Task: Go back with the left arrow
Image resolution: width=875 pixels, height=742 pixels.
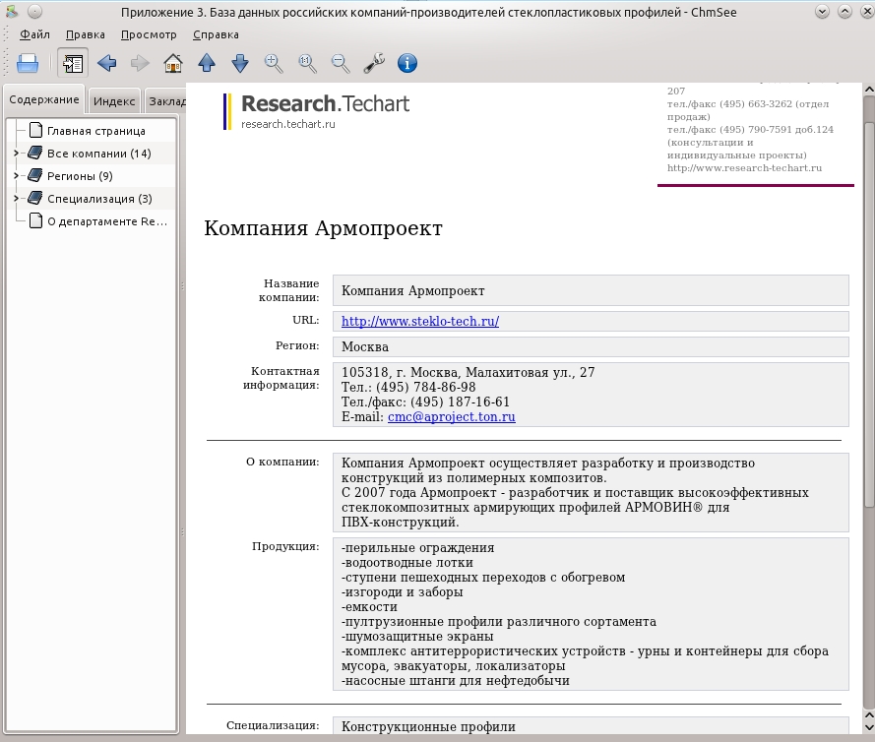Action: coord(106,63)
